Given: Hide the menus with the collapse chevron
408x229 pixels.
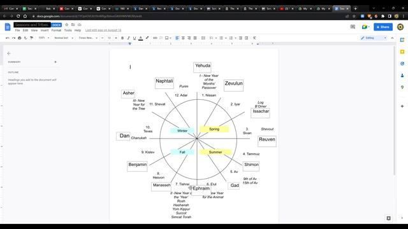Looking at the screenshot, I should (x=392, y=38).
